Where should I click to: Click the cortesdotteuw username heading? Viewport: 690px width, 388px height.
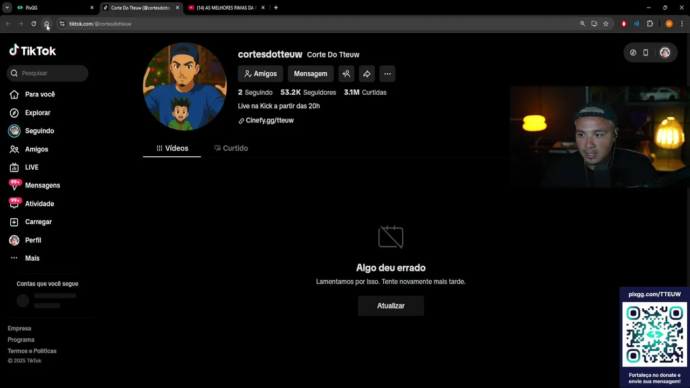click(x=270, y=54)
